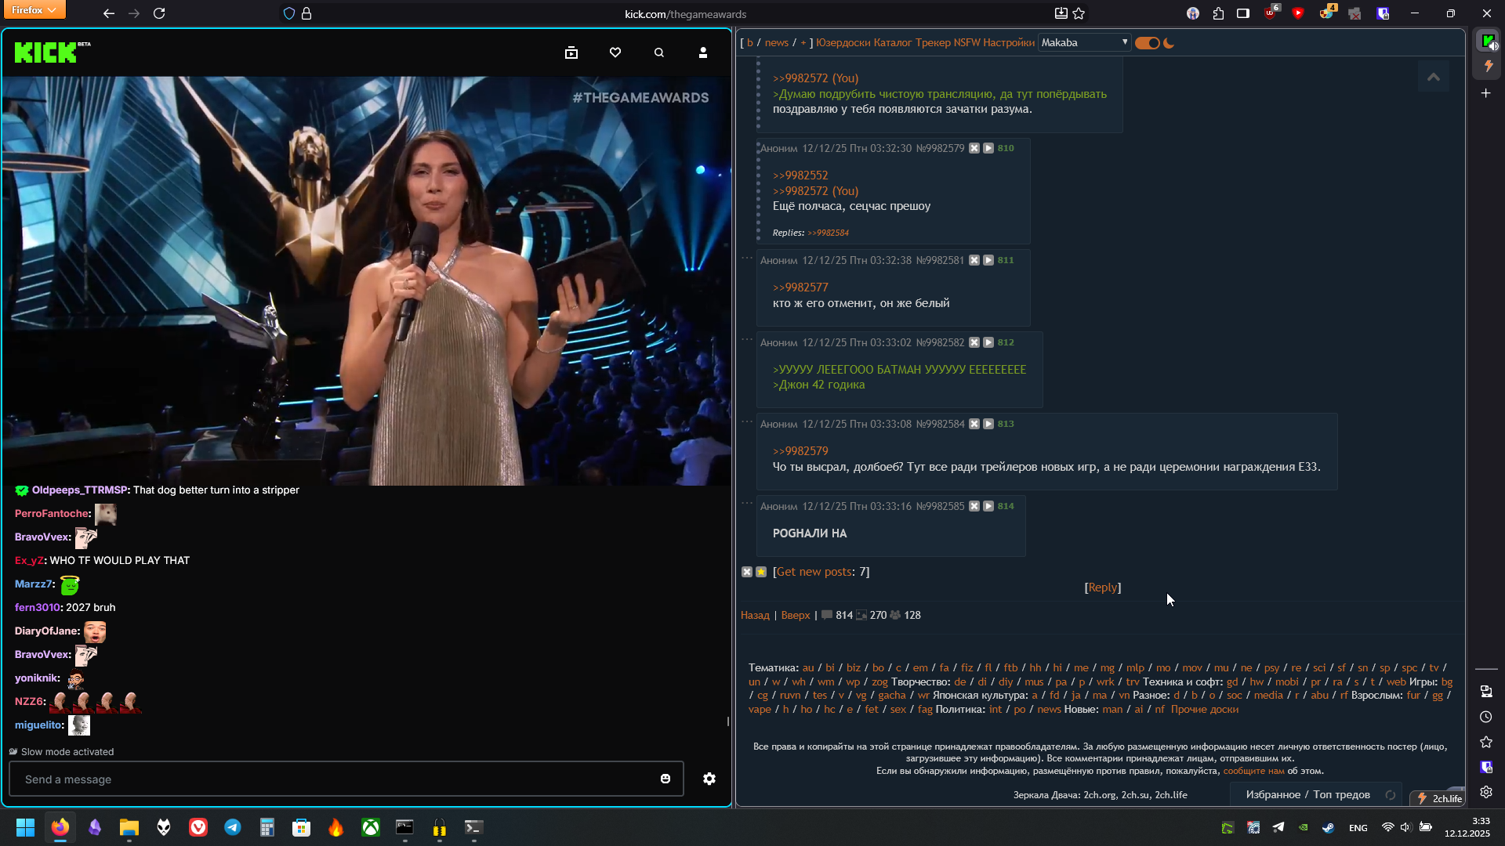Screen dimensions: 1505x846
Task: Click the heart following icon on Kick
Action: (x=615, y=52)
